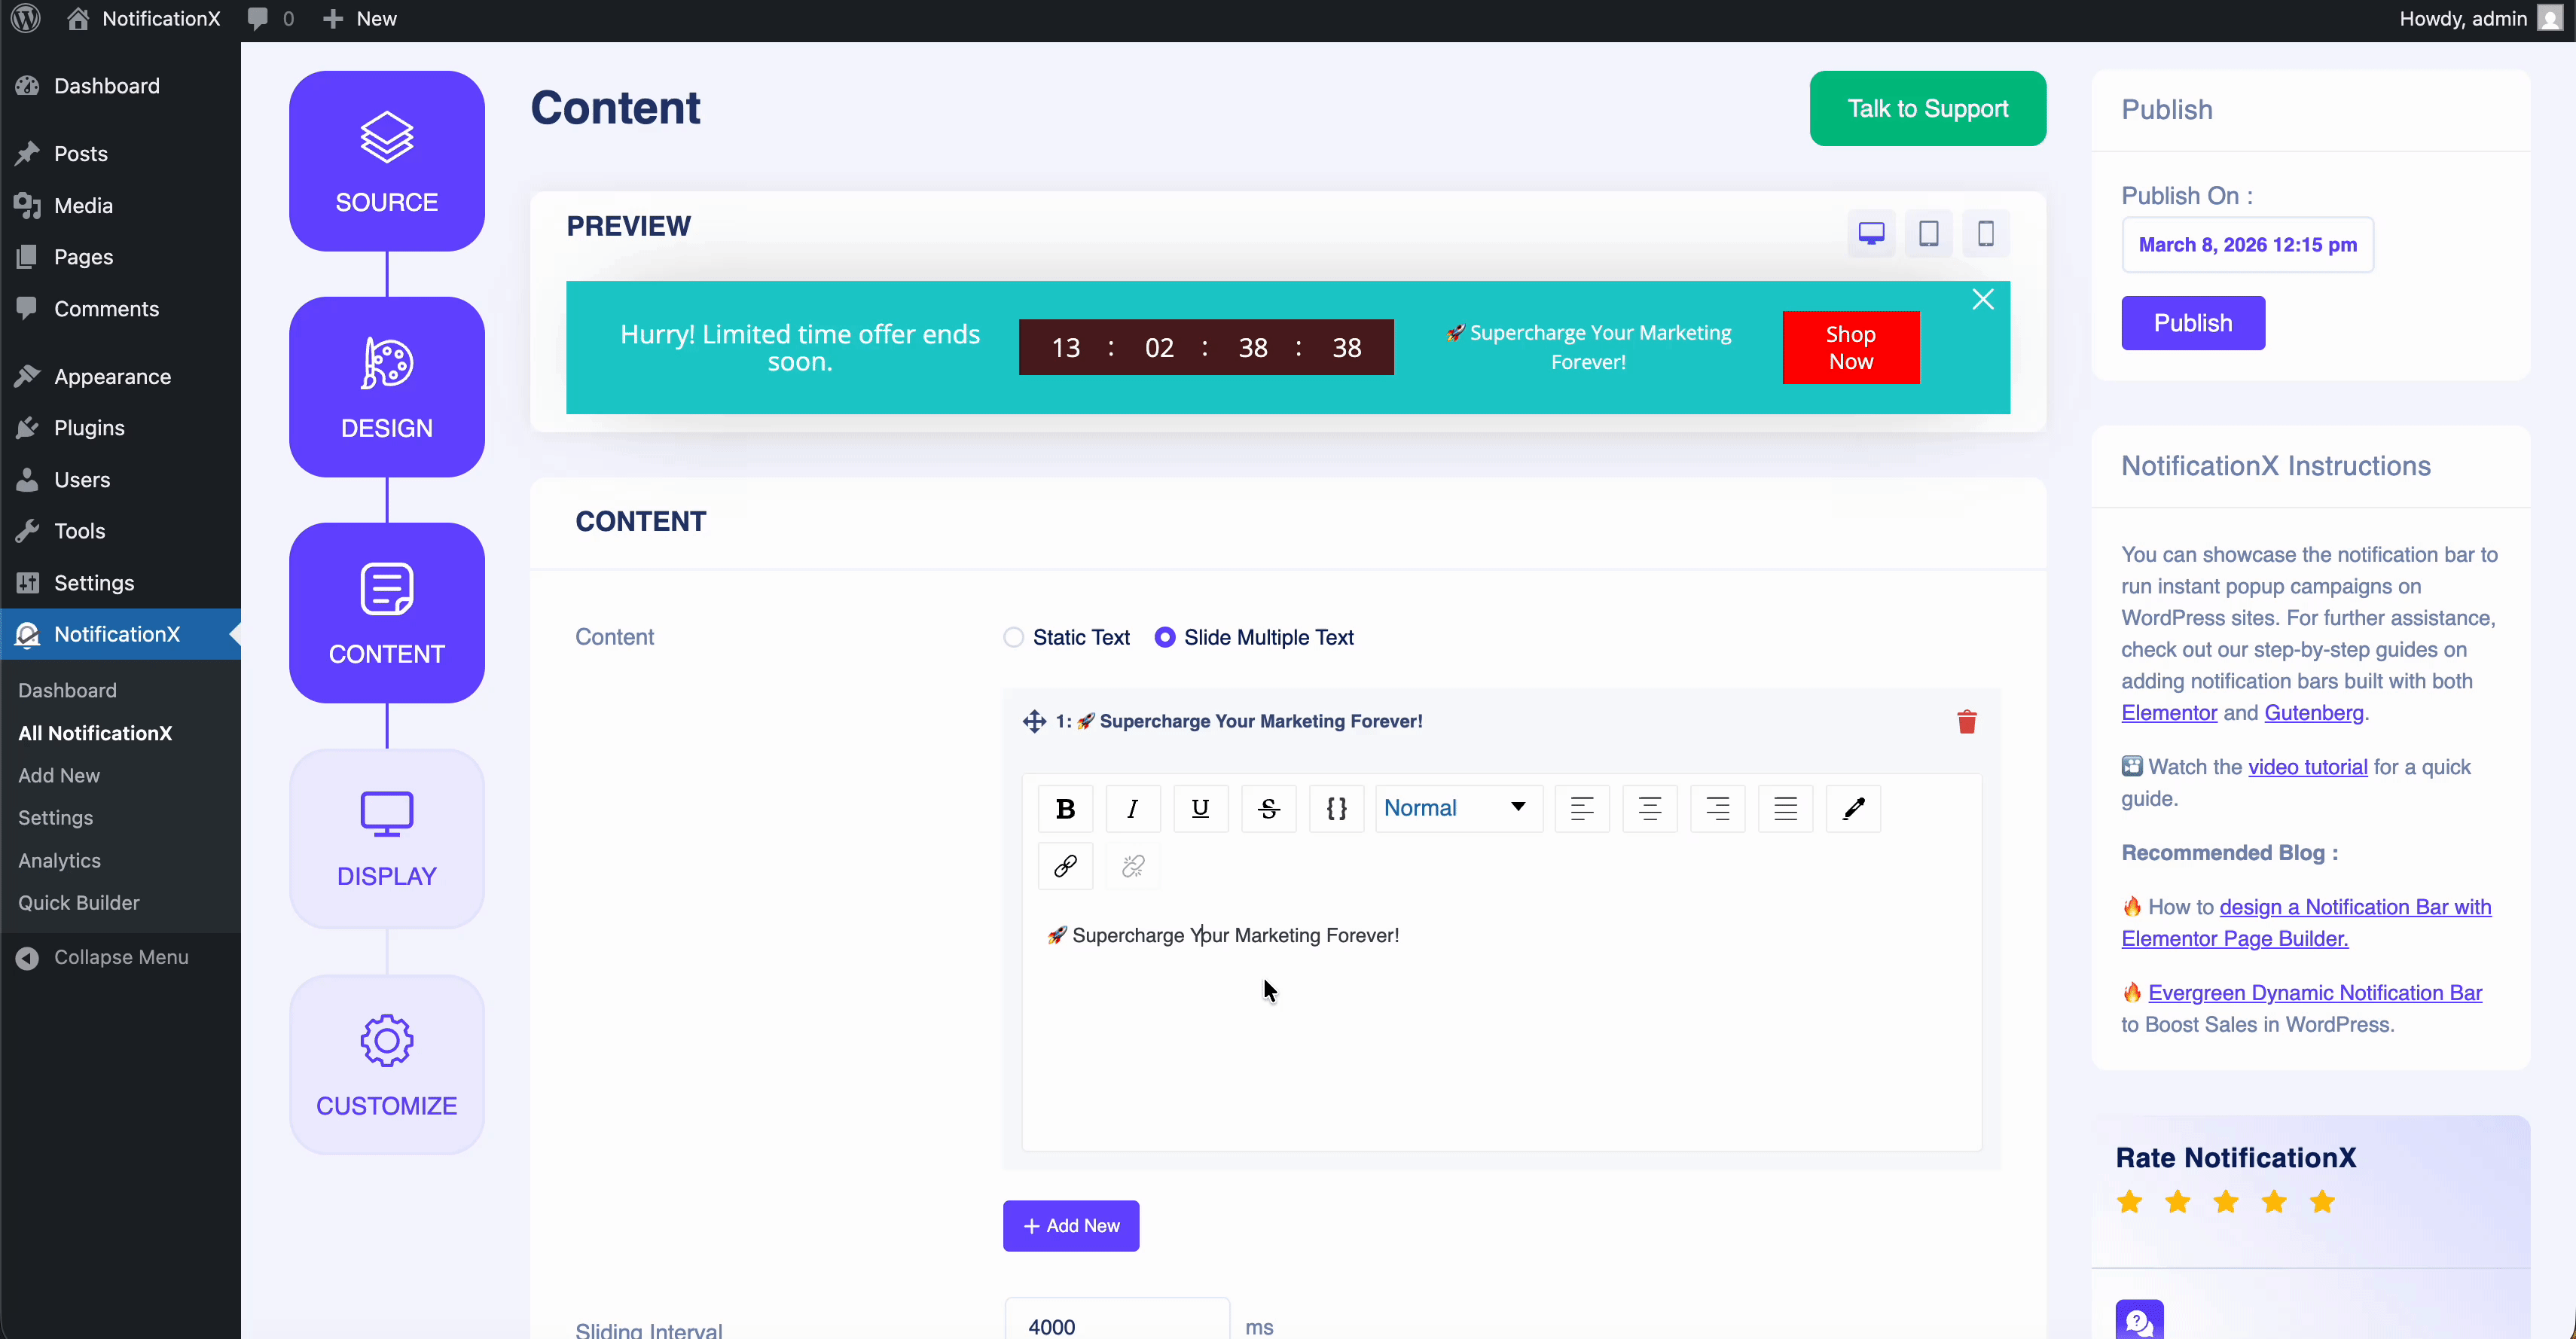Click the Publish button
Screen dimensions: 2576x1339
[x=2192, y=323]
